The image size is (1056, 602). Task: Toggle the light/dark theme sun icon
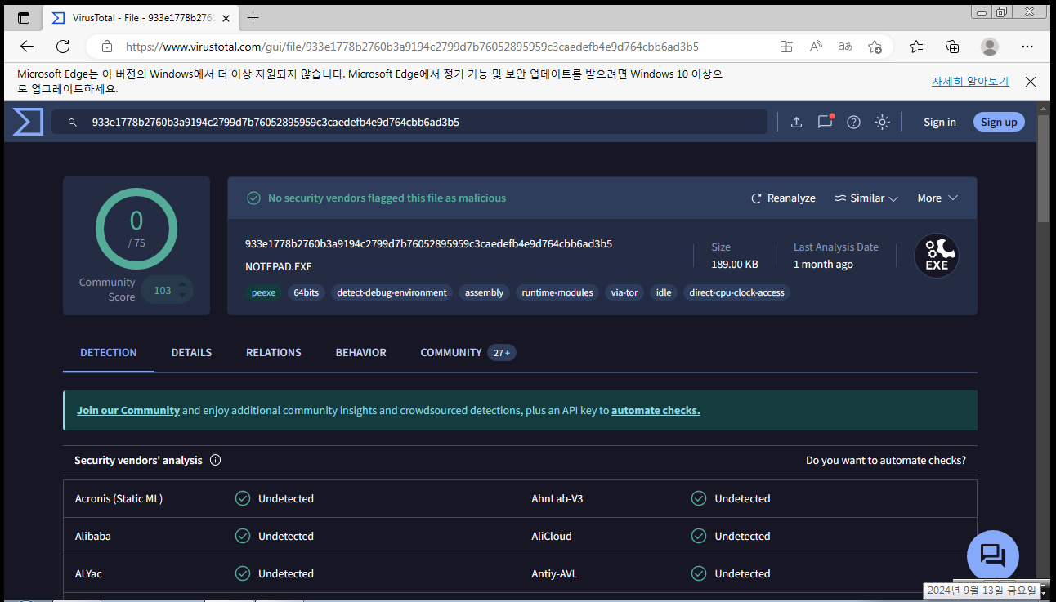[x=882, y=122]
